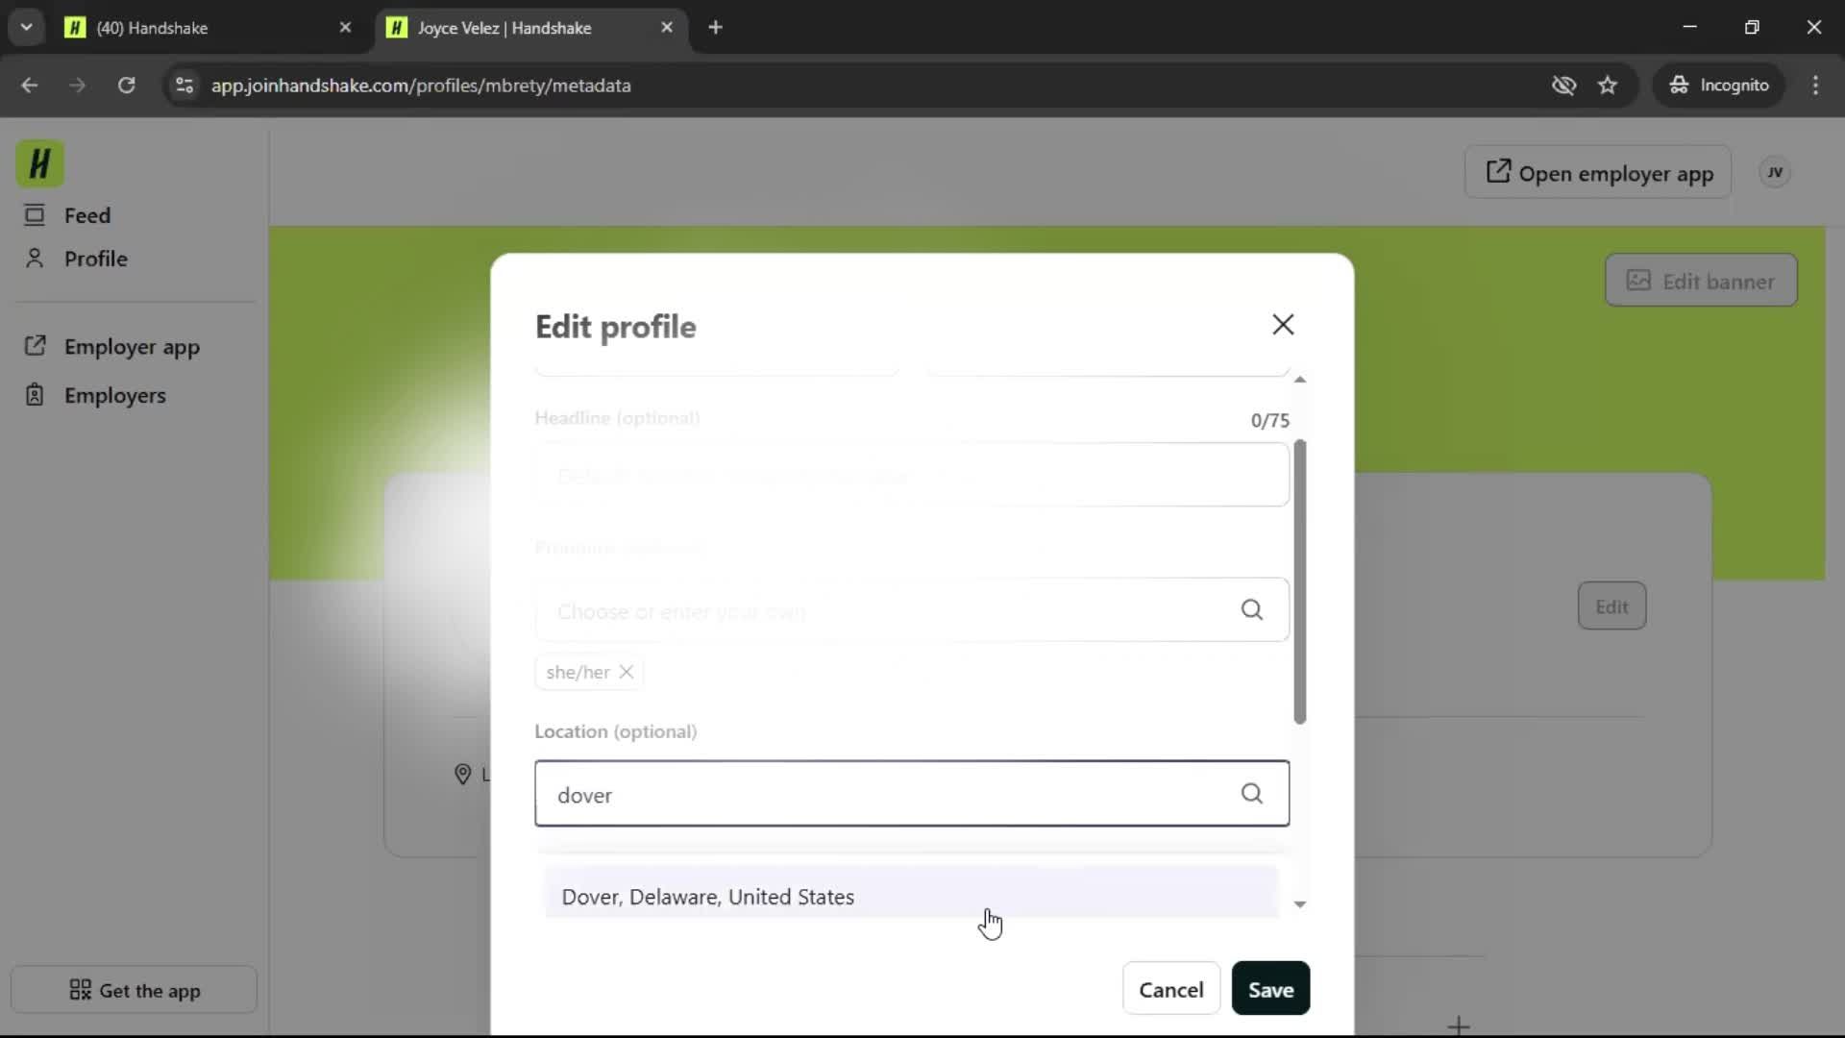
Task: Click the Get the app button
Action: (x=135, y=990)
